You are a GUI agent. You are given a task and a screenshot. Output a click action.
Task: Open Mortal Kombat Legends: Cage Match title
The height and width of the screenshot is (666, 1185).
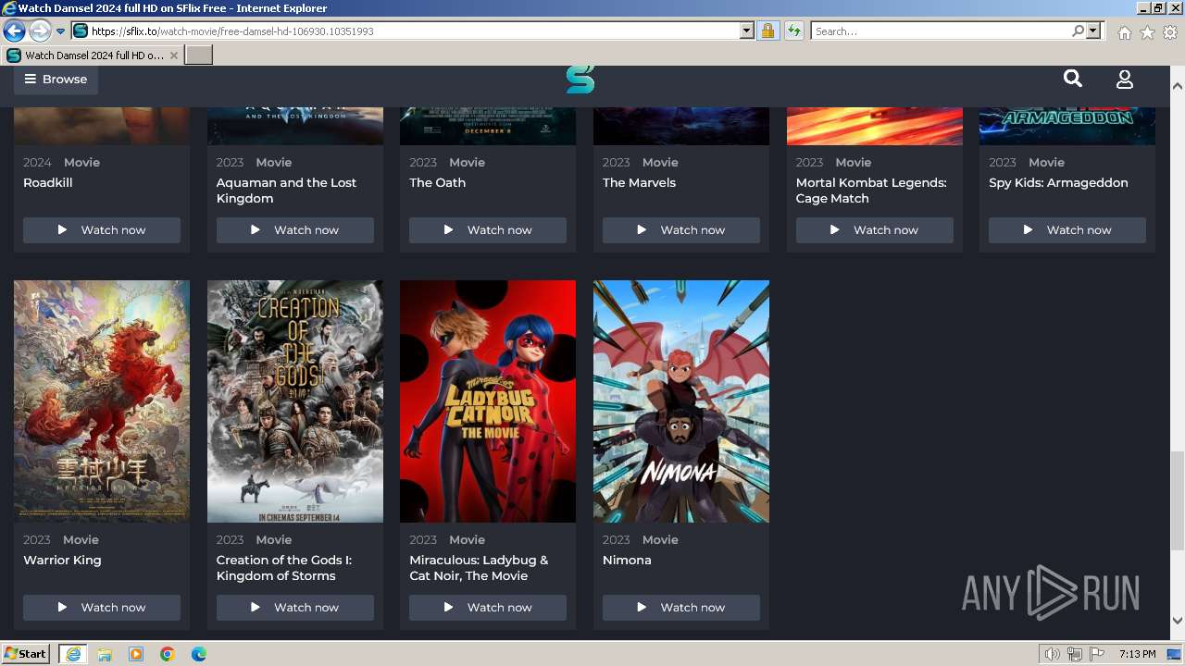871,191
